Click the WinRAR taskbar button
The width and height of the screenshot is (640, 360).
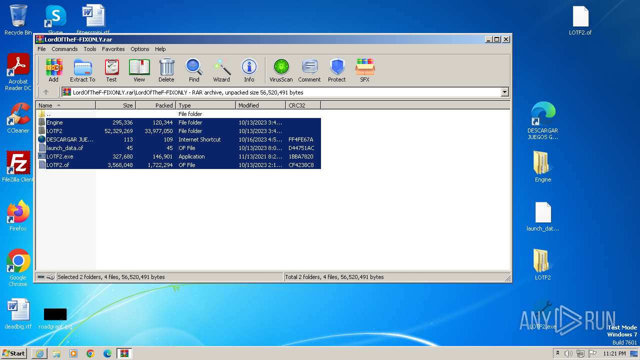tap(124, 353)
